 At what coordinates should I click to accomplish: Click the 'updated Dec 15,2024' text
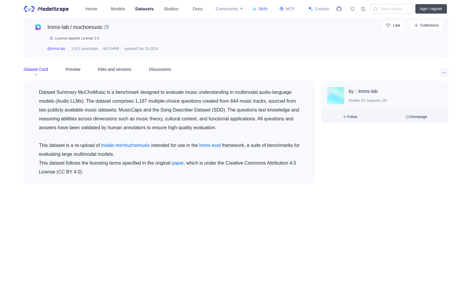point(141,49)
